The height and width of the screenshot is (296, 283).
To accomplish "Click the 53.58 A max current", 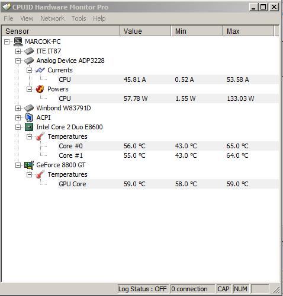I will tap(238, 79).
